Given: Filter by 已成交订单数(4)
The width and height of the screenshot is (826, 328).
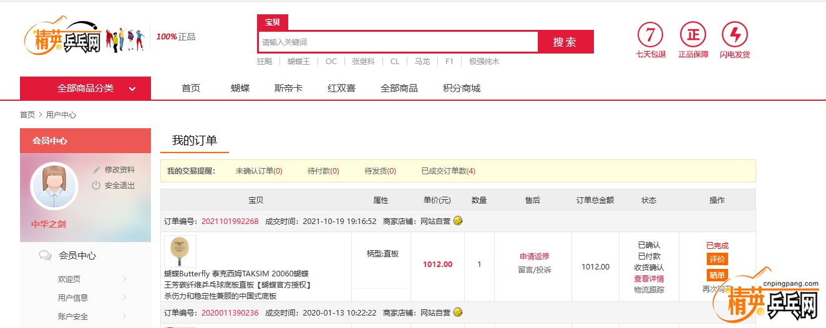Looking at the screenshot, I should [448, 171].
